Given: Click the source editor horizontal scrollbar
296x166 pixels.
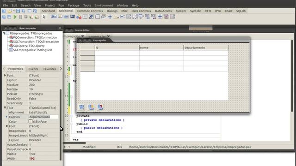Looking at the screenshot, I should (74, 143).
